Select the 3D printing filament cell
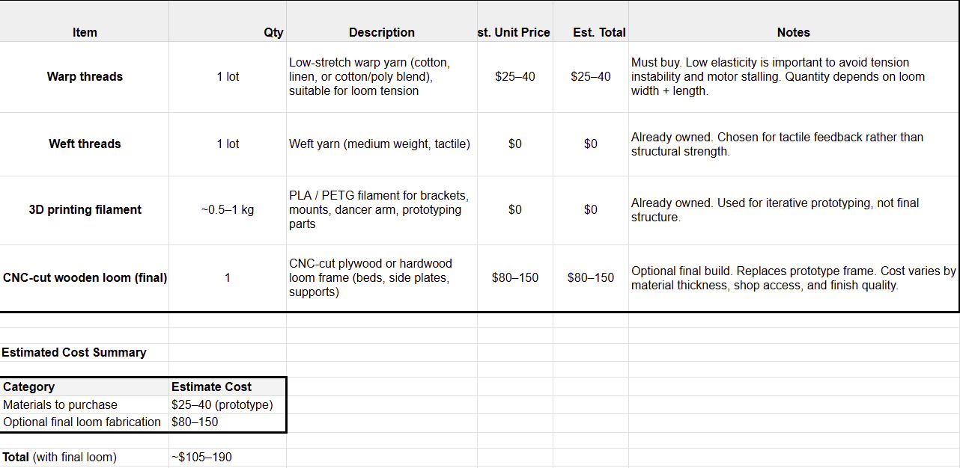Screen dimensions: 960x468 [85, 209]
